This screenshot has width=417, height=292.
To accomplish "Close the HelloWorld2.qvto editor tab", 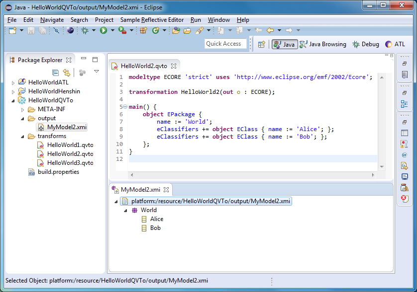I will click(174, 66).
